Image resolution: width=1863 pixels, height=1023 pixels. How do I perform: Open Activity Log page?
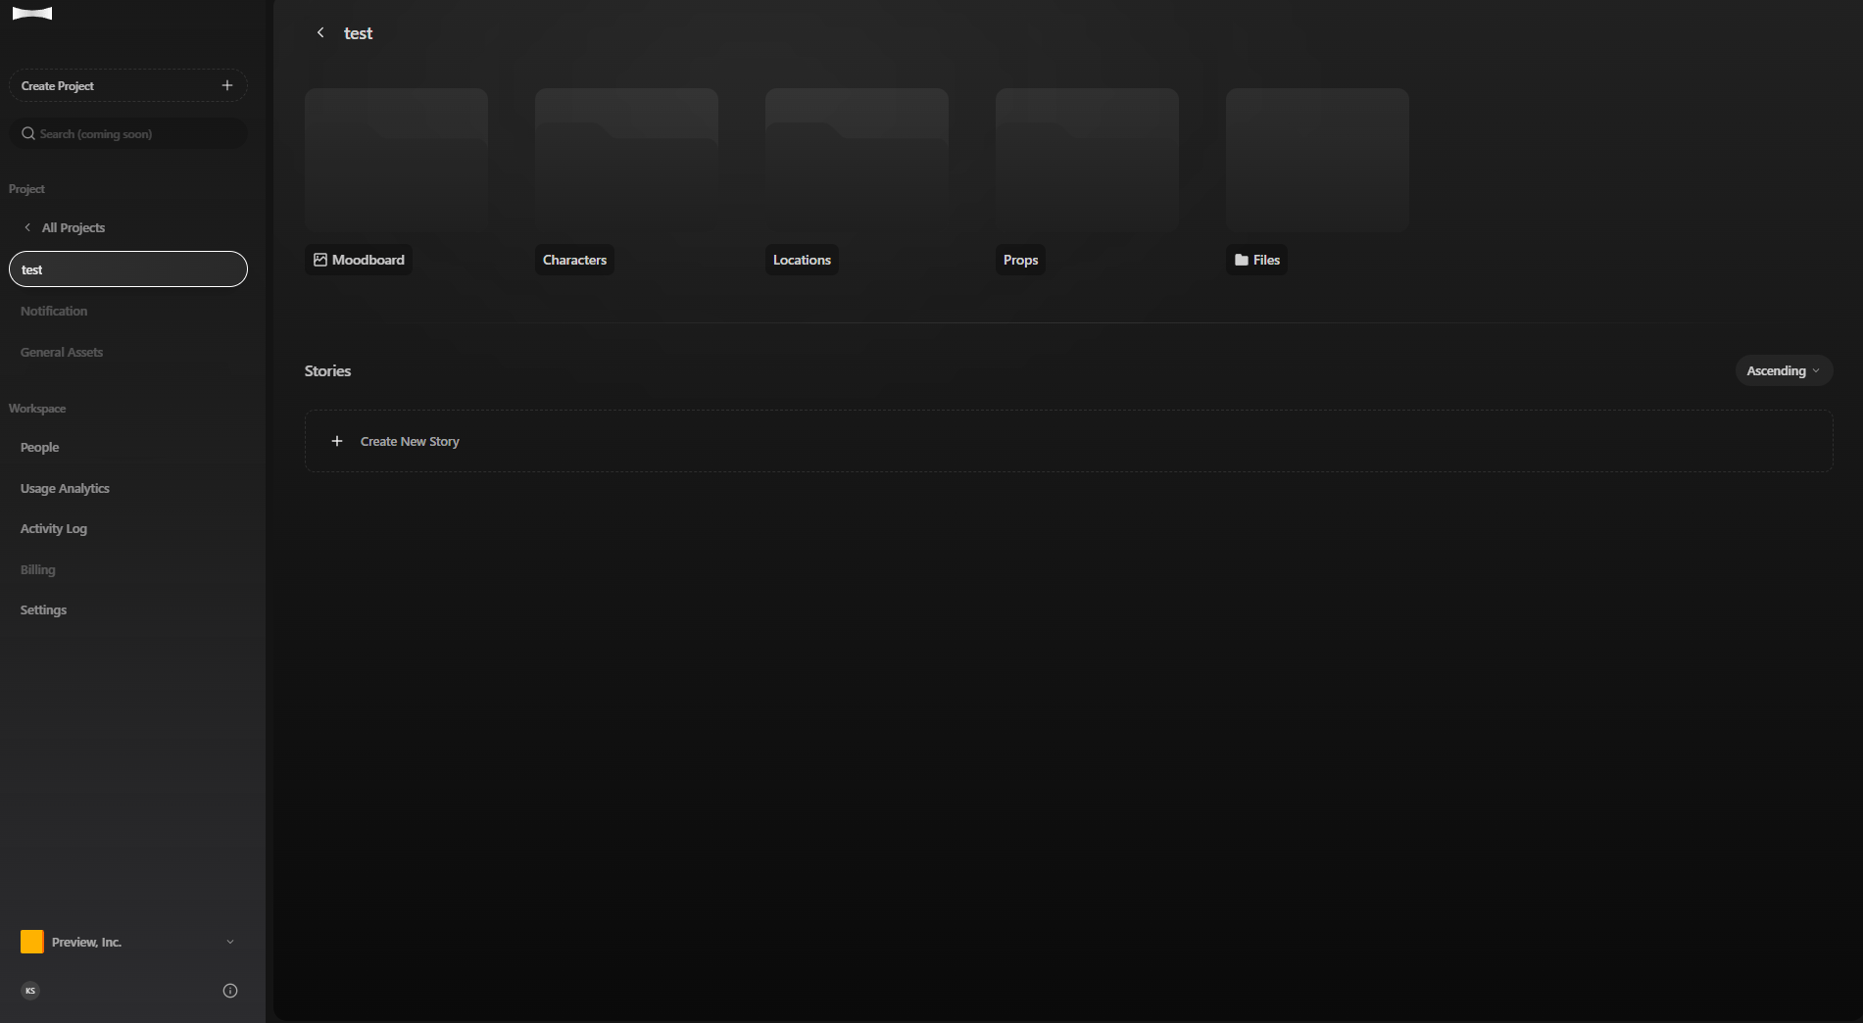point(54,528)
